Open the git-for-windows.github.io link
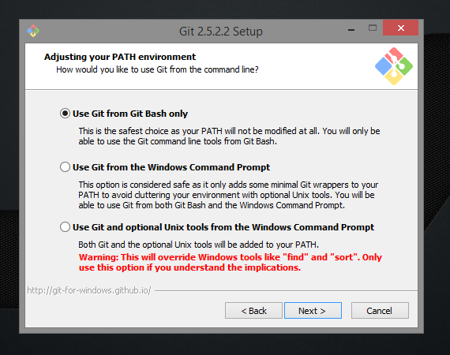Image resolution: width=450 pixels, height=355 pixels. click(x=89, y=290)
